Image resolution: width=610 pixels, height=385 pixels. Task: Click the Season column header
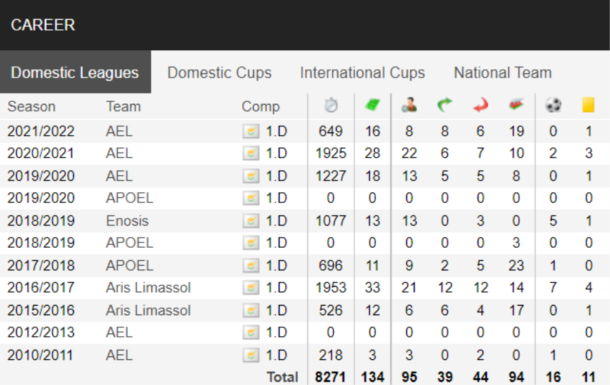tap(31, 107)
